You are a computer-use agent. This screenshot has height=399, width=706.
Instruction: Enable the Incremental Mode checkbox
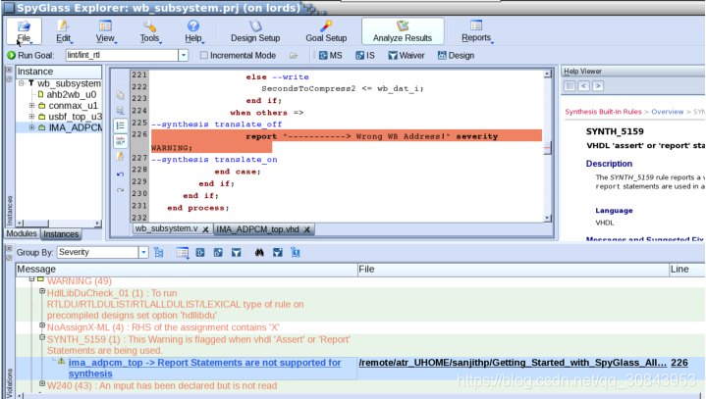(x=203, y=55)
